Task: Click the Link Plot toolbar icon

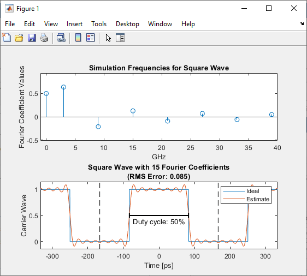Action: coord(61,38)
